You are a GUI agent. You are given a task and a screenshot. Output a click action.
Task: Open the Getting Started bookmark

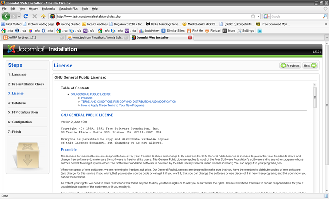[x=68, y=24]
